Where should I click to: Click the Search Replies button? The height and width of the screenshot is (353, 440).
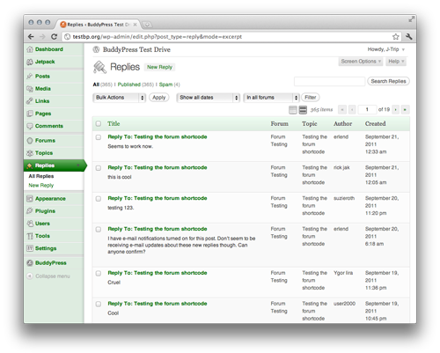coord(388,81)
